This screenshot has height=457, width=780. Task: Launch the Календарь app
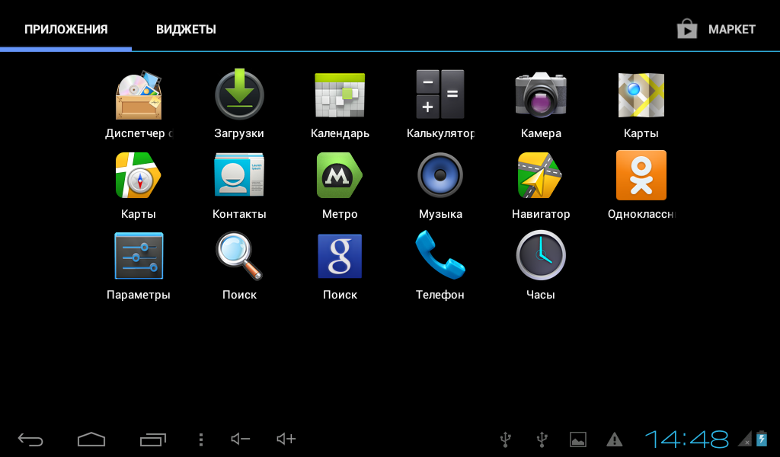pos(340,95)
